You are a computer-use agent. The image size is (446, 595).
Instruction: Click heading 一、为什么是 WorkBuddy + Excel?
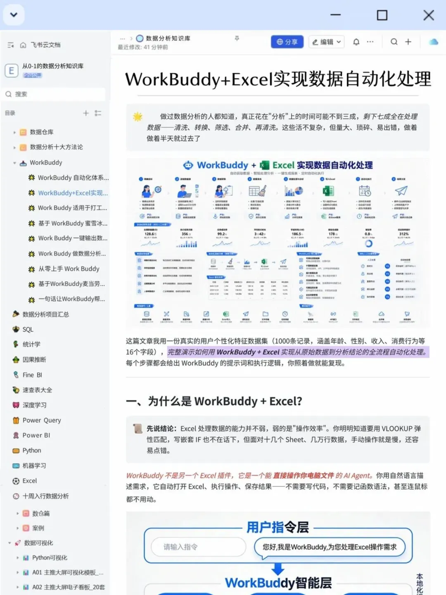214,401
